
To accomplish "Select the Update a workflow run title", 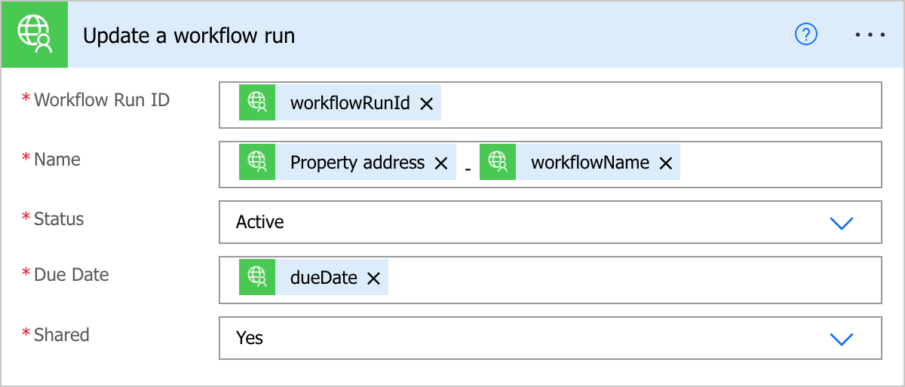I will [189, 35].
